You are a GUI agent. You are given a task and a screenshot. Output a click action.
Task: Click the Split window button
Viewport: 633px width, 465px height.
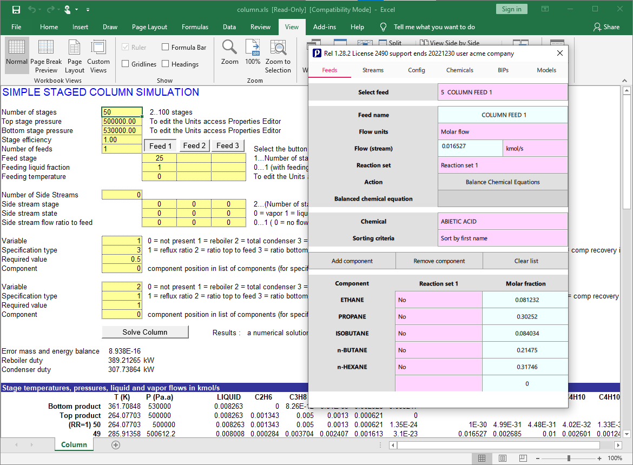tap(391, 43)
